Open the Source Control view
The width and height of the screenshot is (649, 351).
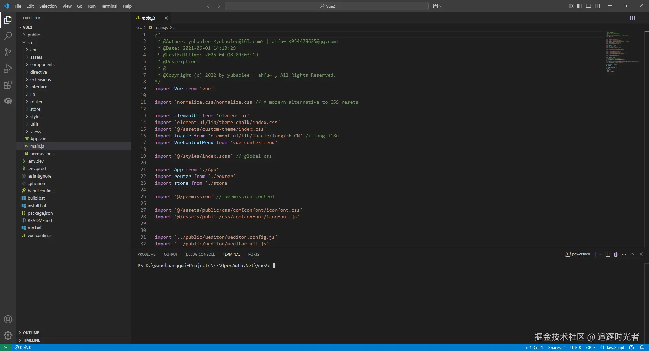click(8, 52)
